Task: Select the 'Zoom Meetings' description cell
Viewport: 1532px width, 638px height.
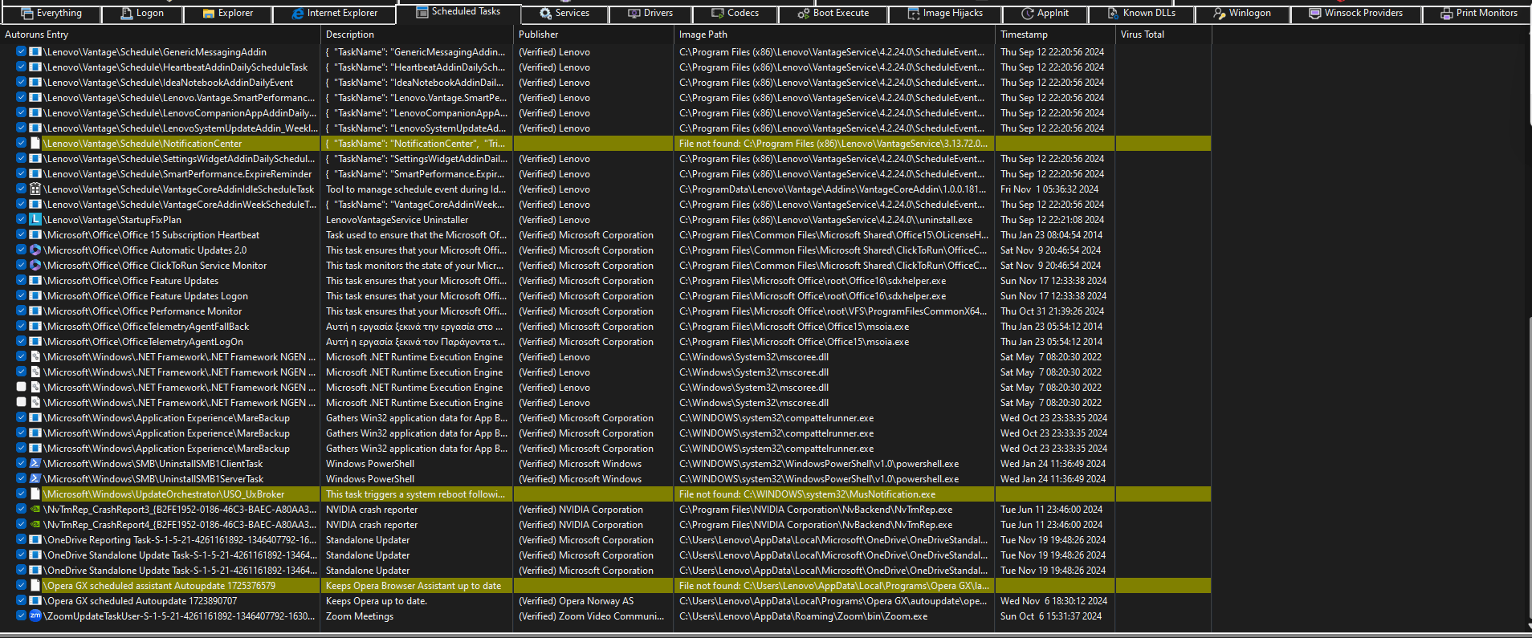Action: tap(360, 616)
